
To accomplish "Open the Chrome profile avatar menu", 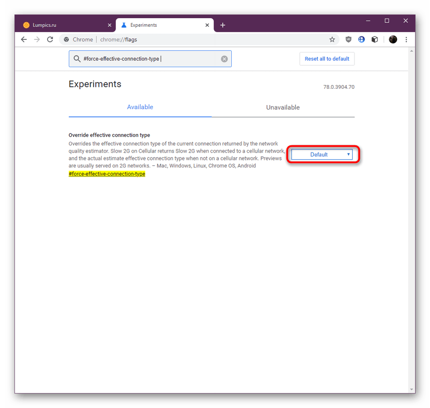I will click(393, 39).
